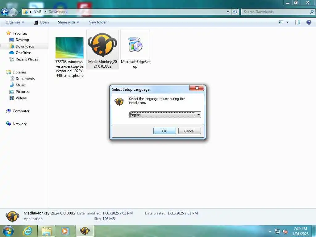
Task: Show hidden tray icons arrow
Action: point(270,231)
